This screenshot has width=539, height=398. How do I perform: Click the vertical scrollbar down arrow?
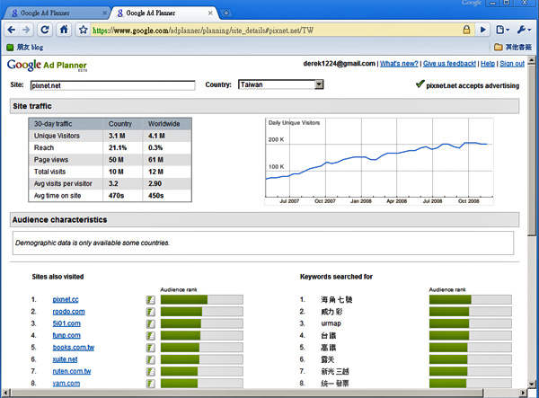(532, 385)
